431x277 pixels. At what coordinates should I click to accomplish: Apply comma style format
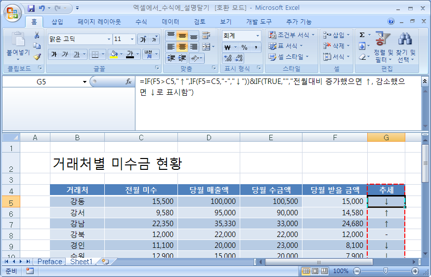click(256, 47)
